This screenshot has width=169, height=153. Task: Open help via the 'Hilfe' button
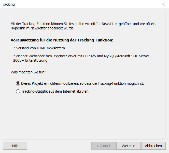(x=15, y=146)
